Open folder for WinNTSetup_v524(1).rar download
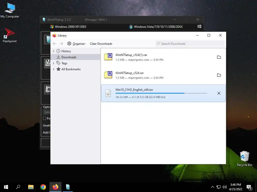 click(219, 57)
